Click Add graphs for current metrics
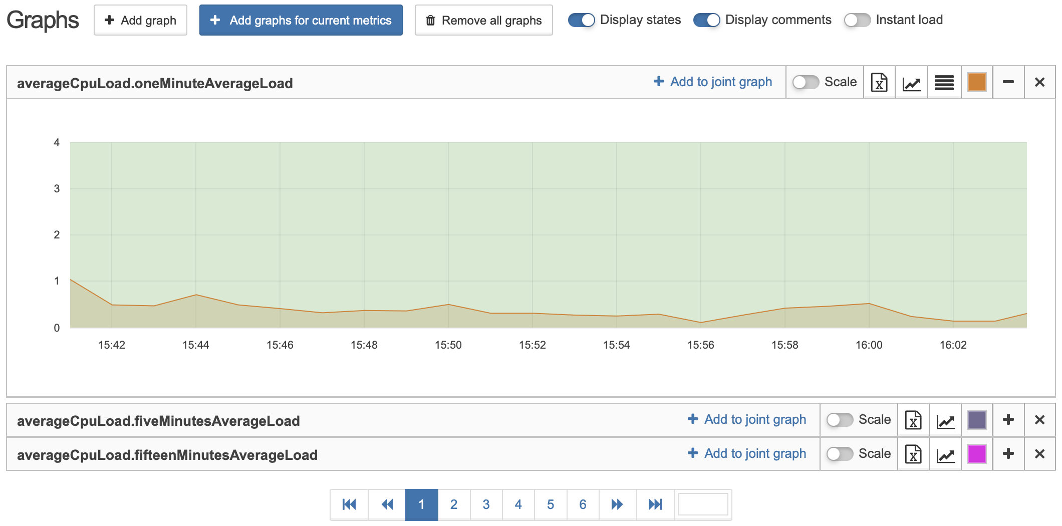The width and height of the screenshot is (1062, 526). click(x=301, y=20)
